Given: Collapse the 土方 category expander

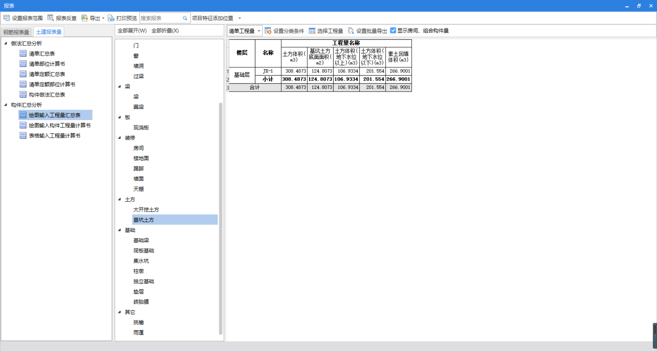Looking at the screenshot, I should coord(119,199).
